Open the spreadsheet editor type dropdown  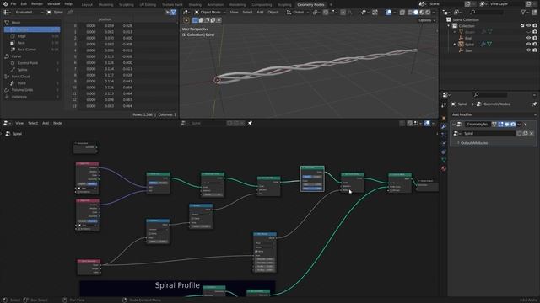click(x=7, y=13)
